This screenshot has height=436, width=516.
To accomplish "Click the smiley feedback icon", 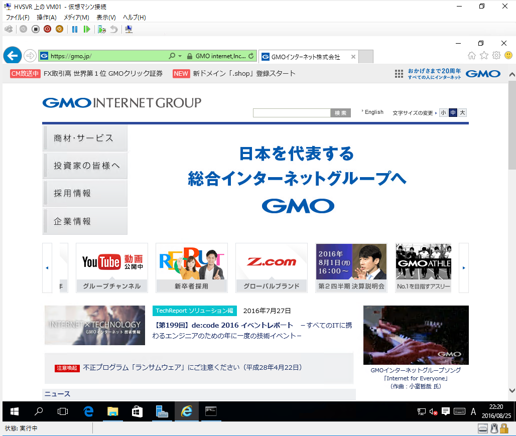I will (508, 55).
